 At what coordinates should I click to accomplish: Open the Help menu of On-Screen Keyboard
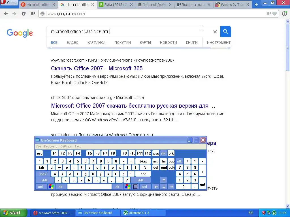click(78, 146)
